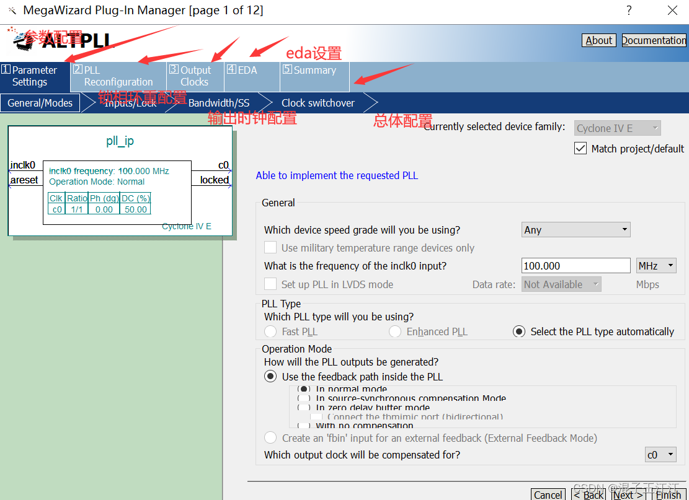This screenshot has height=500, width=689.
Task: Click the locked port label in diagram
Action: 215,180
